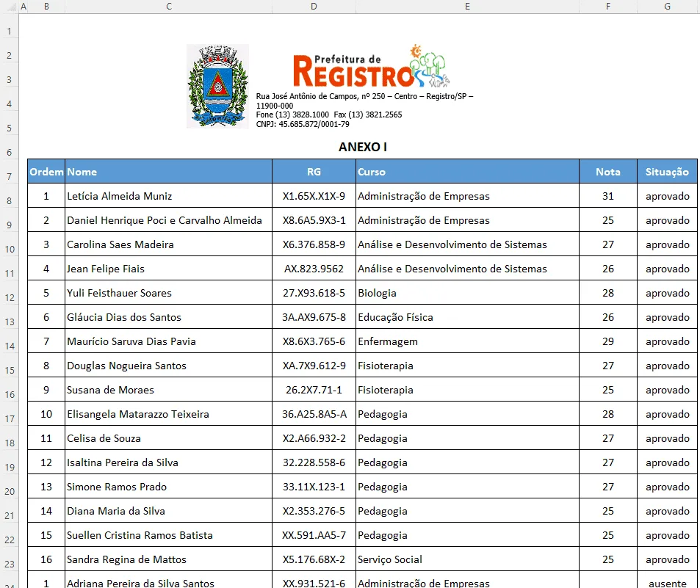This screenshot has width=700, height=588.
Task: Select column G header
Action: tap(668, 7)
